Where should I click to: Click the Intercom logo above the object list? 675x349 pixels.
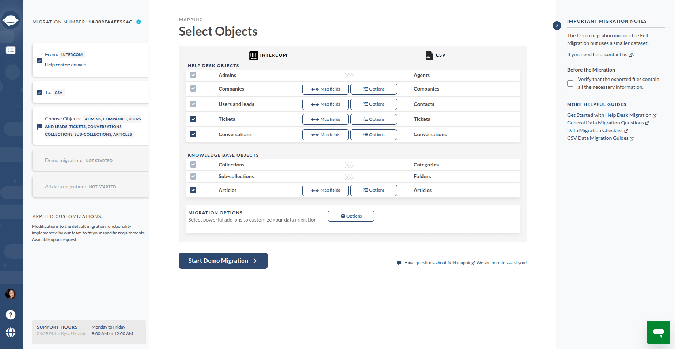254,55
